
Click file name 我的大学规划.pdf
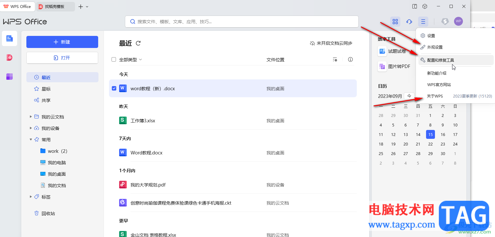click(x=148, y=185)
